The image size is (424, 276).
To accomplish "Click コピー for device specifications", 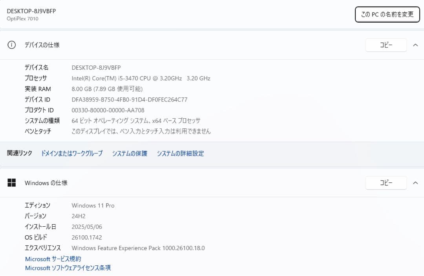I will pos(386,45).
